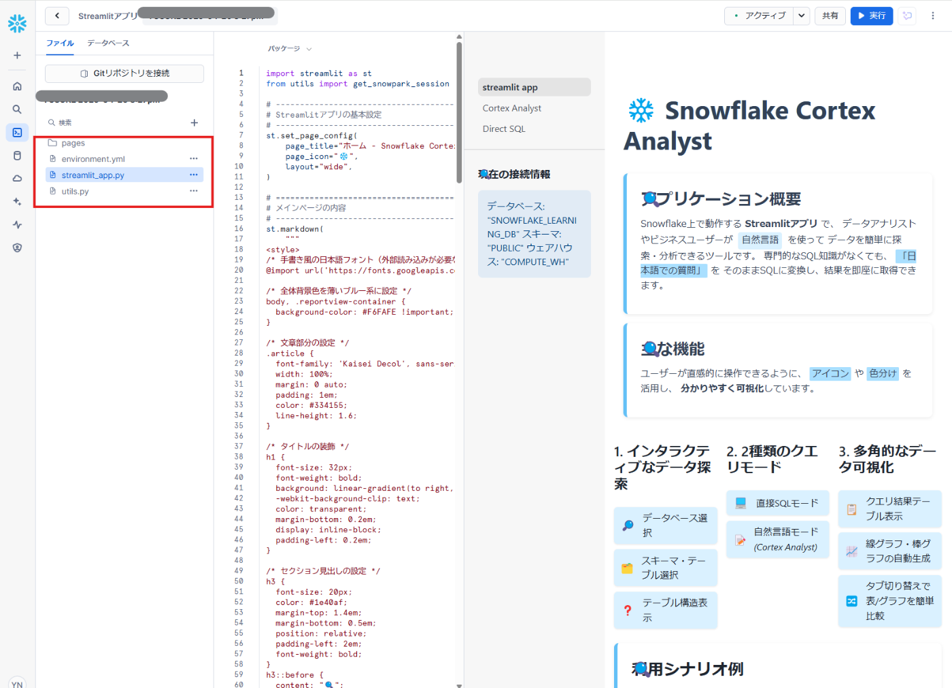Click the 現在の接続情報 heading
The image size is (952, 688).
tap(514, 174)
